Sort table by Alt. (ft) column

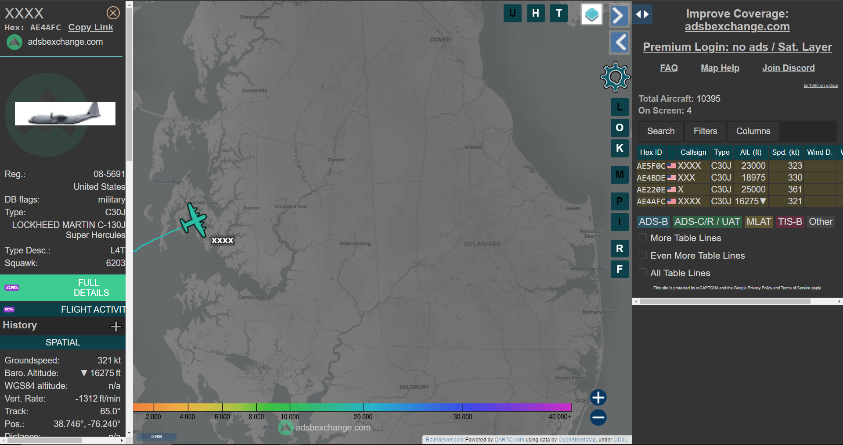751,152
